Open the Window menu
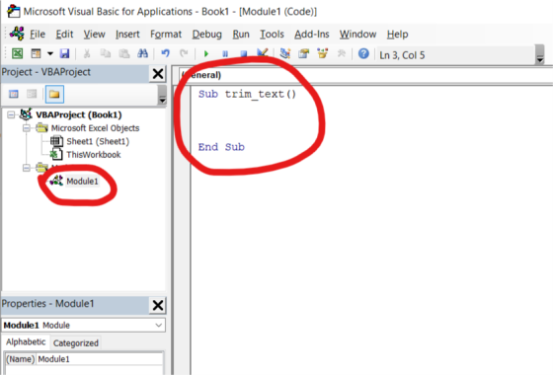The width and height of the screenshot is (553, 375). click(x=357, y=35)
